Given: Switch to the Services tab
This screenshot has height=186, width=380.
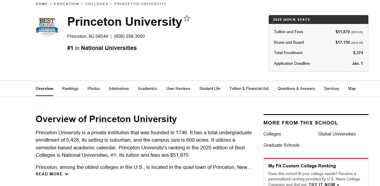Looking at the screenshot, I should pyautogui.click(x=332, y=88).
